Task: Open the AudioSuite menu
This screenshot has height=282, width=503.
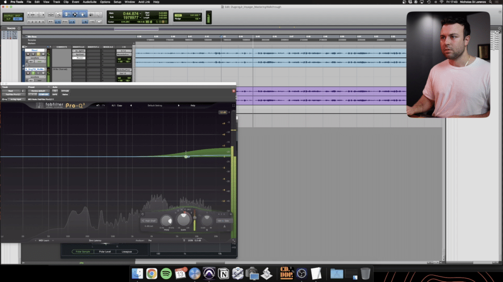Action: click(x=89, y=2)
